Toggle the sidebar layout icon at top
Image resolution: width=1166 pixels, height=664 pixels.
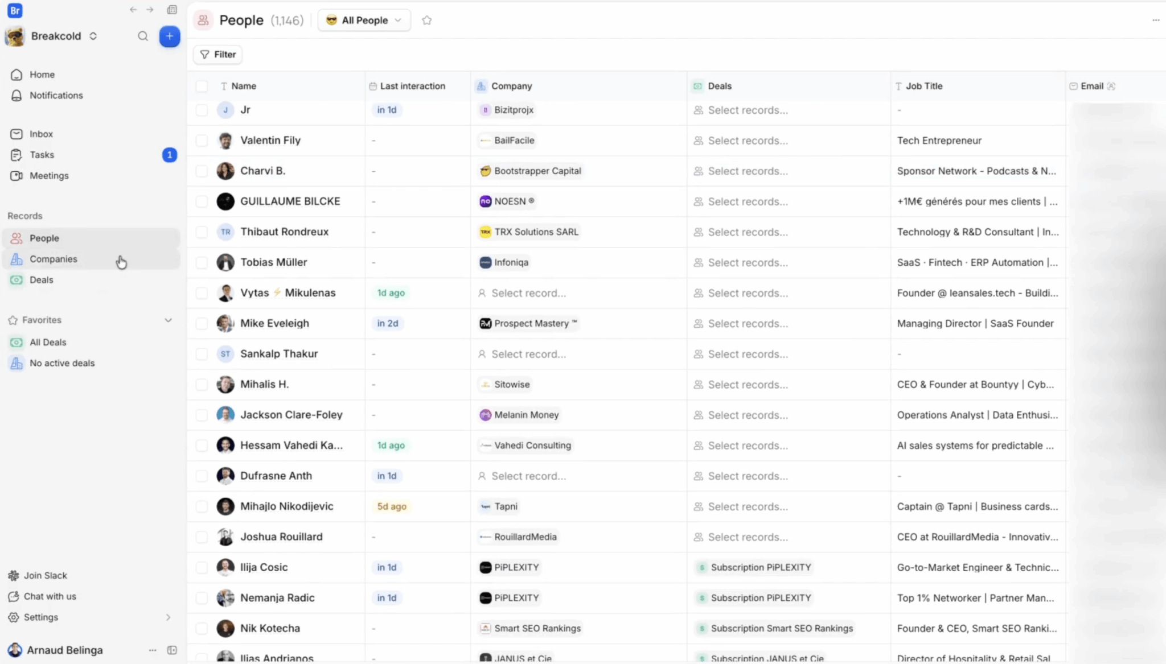coord(172,10)
